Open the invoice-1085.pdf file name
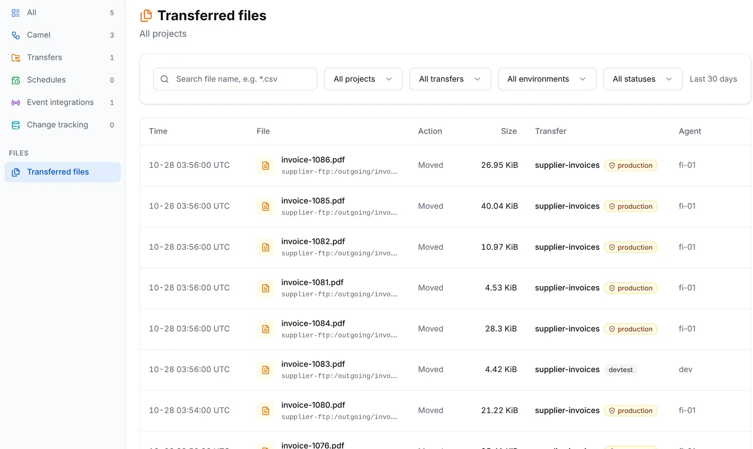This screenshot has height=449, width=753. click(313, 200)
